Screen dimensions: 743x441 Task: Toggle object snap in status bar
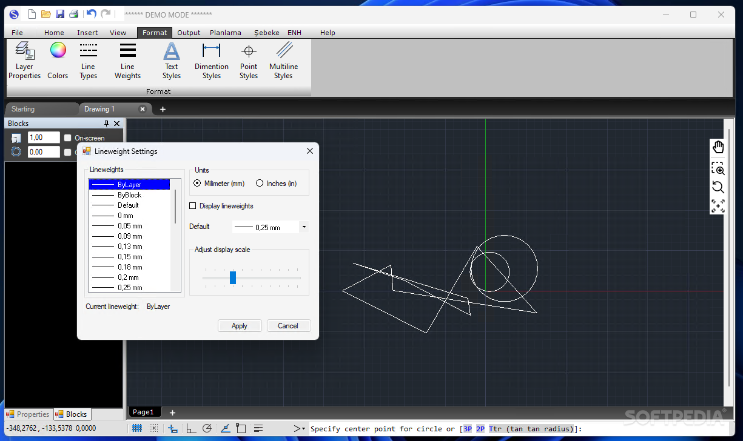[x=241, y=428]
